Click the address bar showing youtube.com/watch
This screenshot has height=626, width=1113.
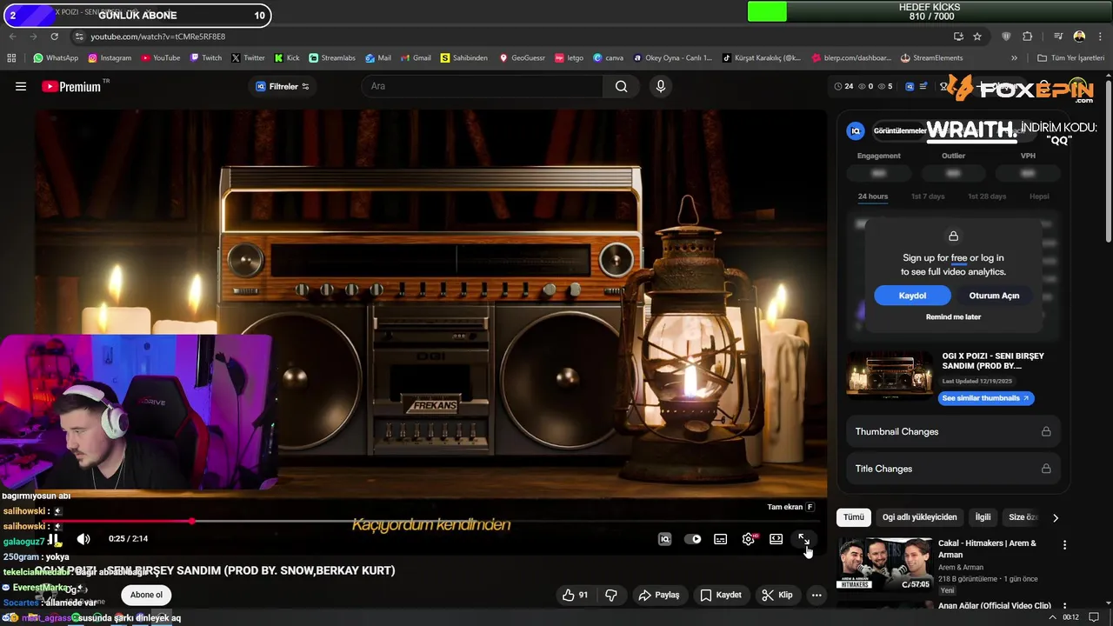[x=513, y=37]
